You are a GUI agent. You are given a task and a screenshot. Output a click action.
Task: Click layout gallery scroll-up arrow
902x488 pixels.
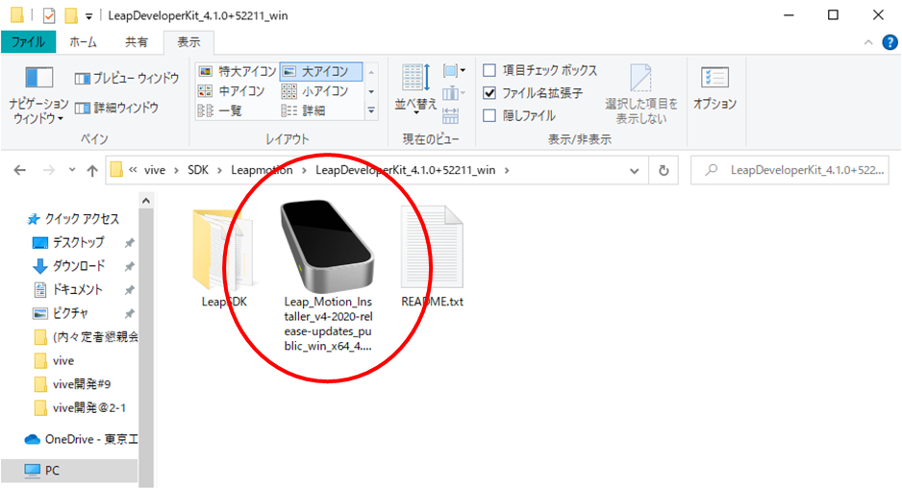point(371,72)
